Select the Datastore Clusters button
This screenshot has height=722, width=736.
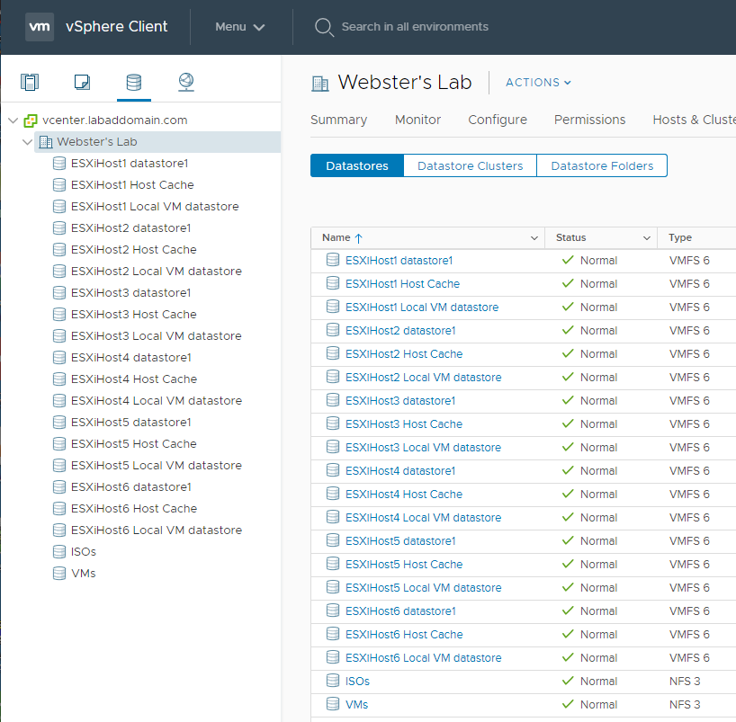coord(470,166)
